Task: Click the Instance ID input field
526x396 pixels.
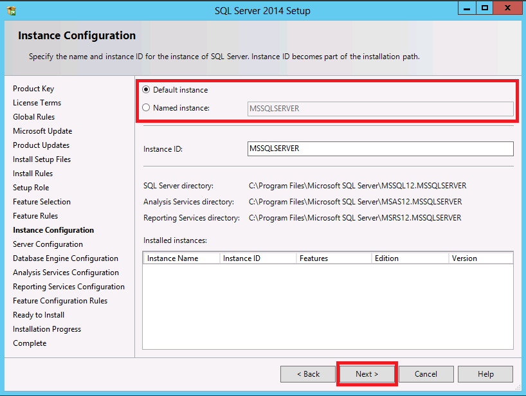Action: (x=380, y=148)
